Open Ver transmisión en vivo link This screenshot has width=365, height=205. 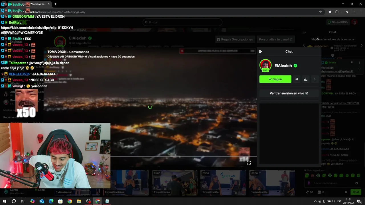coord(289,93)
